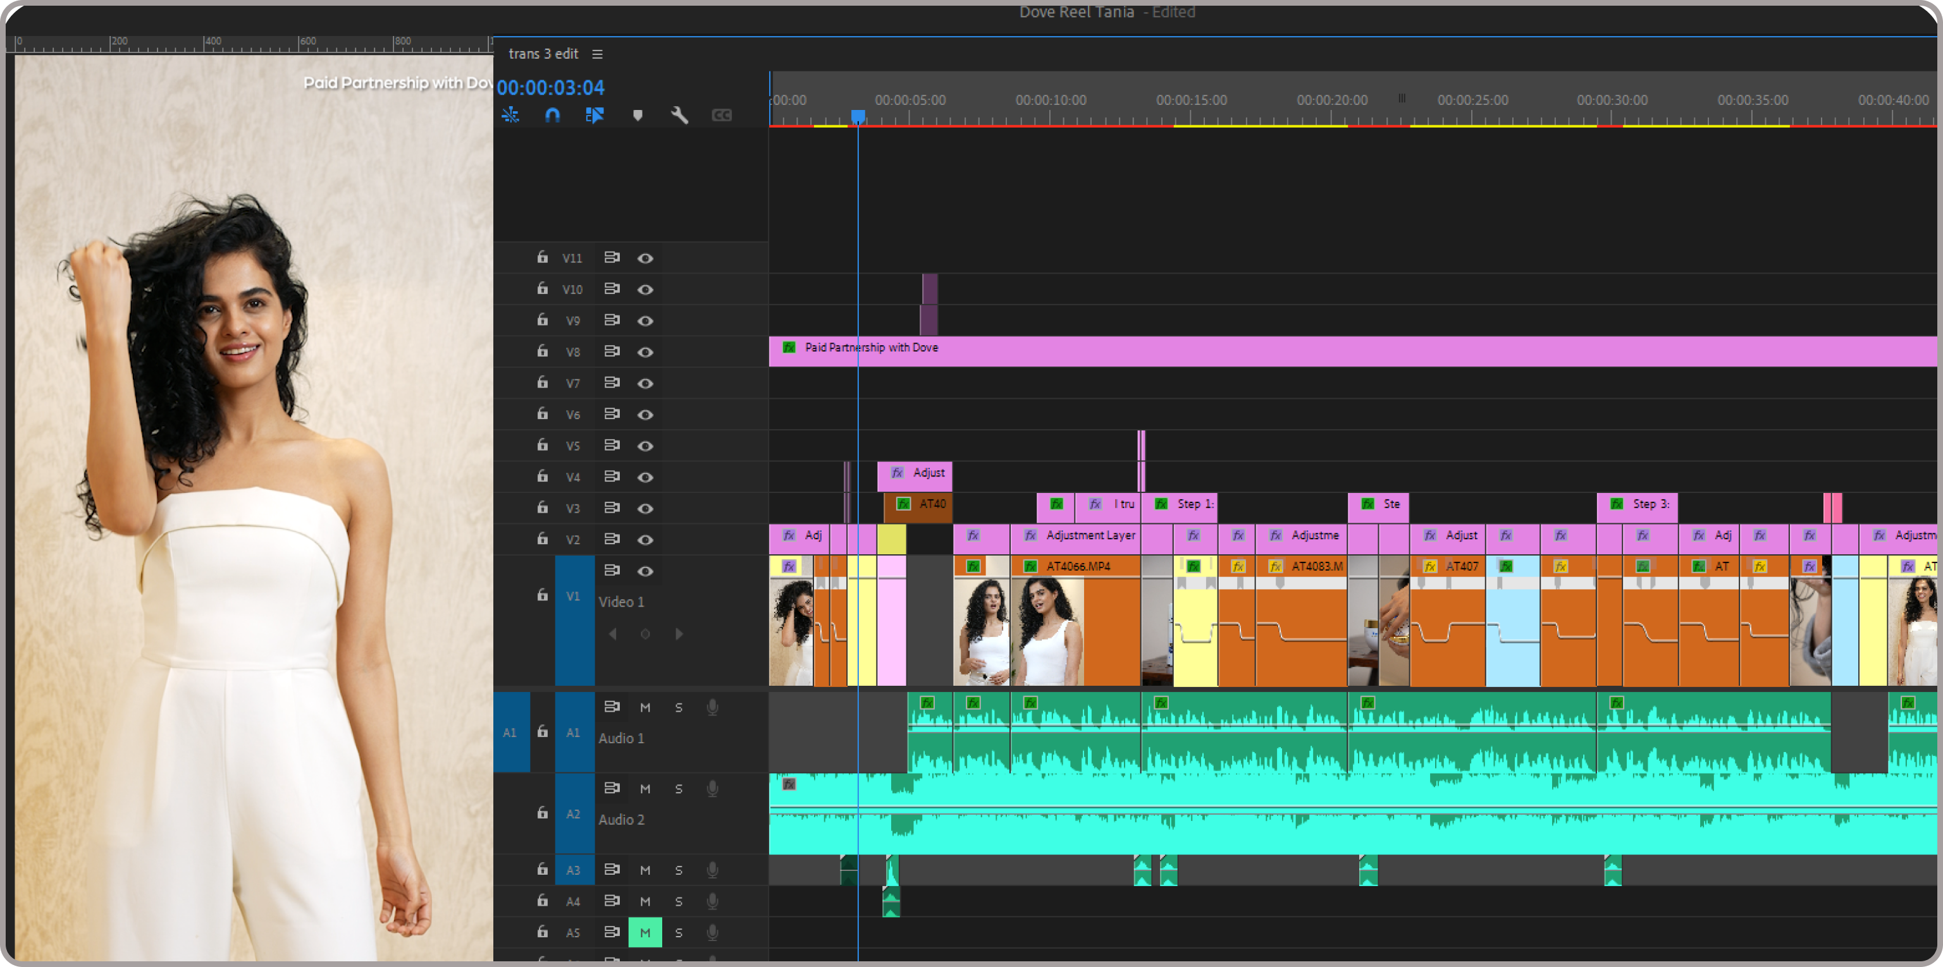Toggle lock on track V1

point(542,595)
